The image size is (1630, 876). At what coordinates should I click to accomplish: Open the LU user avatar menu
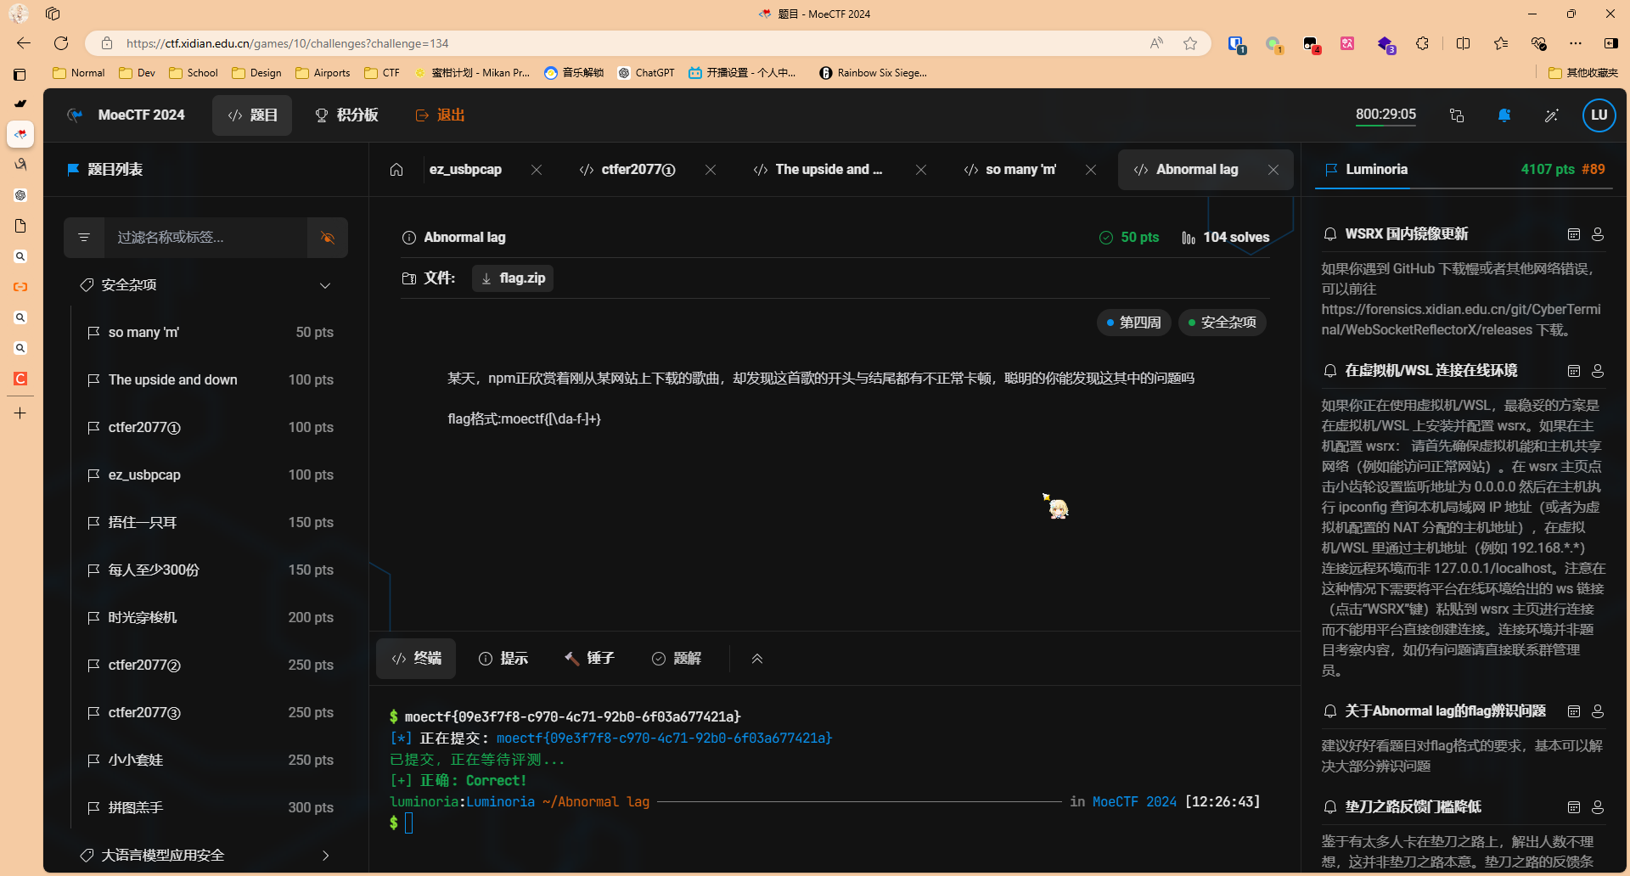(1599, 115)
